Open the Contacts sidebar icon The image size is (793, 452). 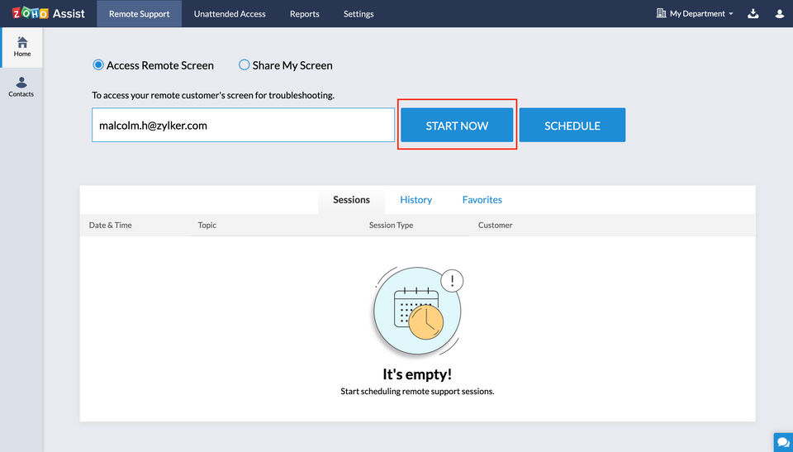21,87
